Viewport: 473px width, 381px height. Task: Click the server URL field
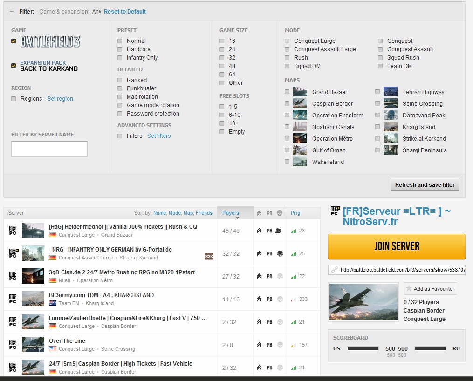[x=397, y=270]
